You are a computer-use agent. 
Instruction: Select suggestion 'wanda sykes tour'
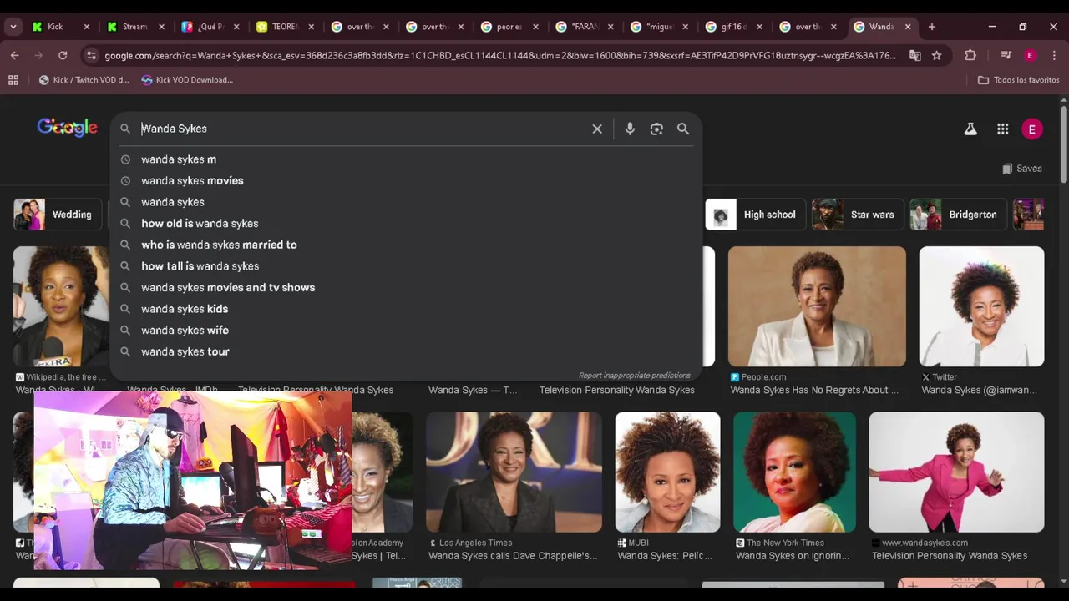(405, 351)
